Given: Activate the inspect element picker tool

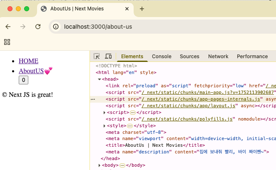Looking at the screenshot, I should coord(97,56).
